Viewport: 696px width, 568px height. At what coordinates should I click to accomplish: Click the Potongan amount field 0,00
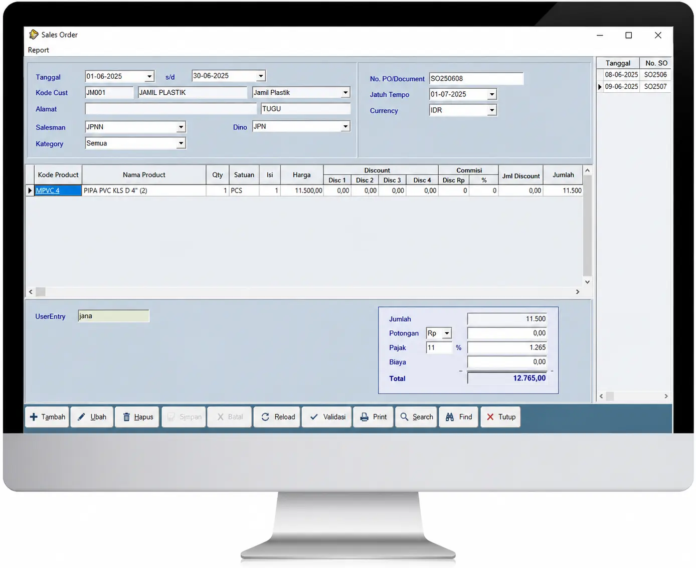coord(507,333)
